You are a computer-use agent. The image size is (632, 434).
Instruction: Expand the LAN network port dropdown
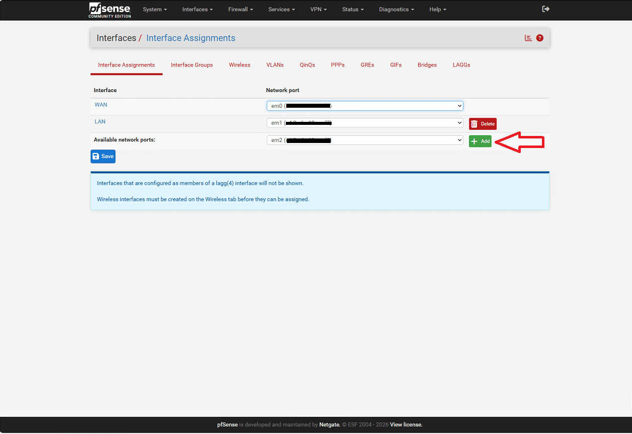364,123
